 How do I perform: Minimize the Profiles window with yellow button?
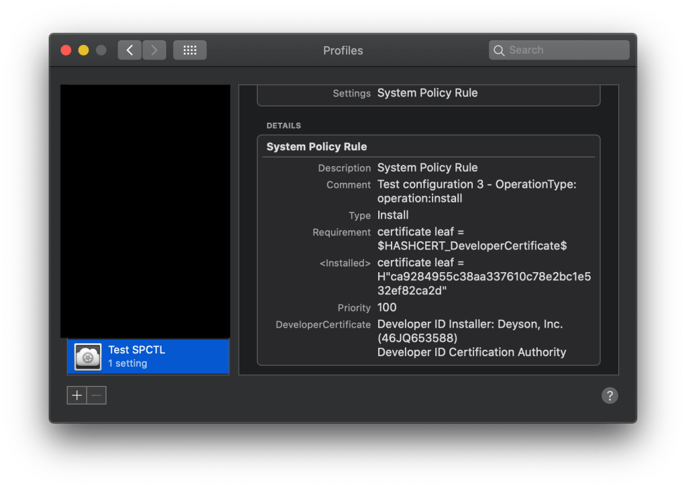tap(84, 50)
